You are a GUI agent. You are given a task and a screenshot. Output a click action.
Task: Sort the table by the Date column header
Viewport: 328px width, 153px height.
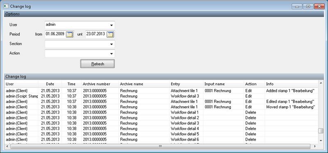click(50, 84)
